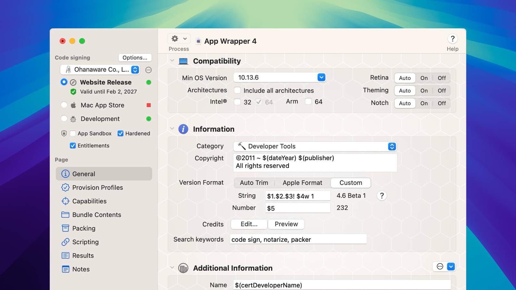Image resolution: width=516 pixels, height=290 pixels.
Task: Click the Options... button
Action: click(x=135, y=58)
